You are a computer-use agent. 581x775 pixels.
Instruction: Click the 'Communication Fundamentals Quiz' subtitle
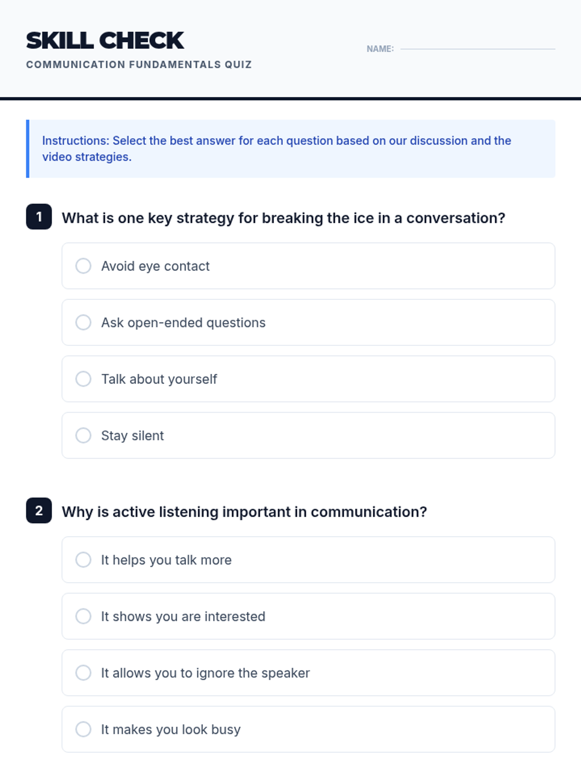tap(139, 65)
